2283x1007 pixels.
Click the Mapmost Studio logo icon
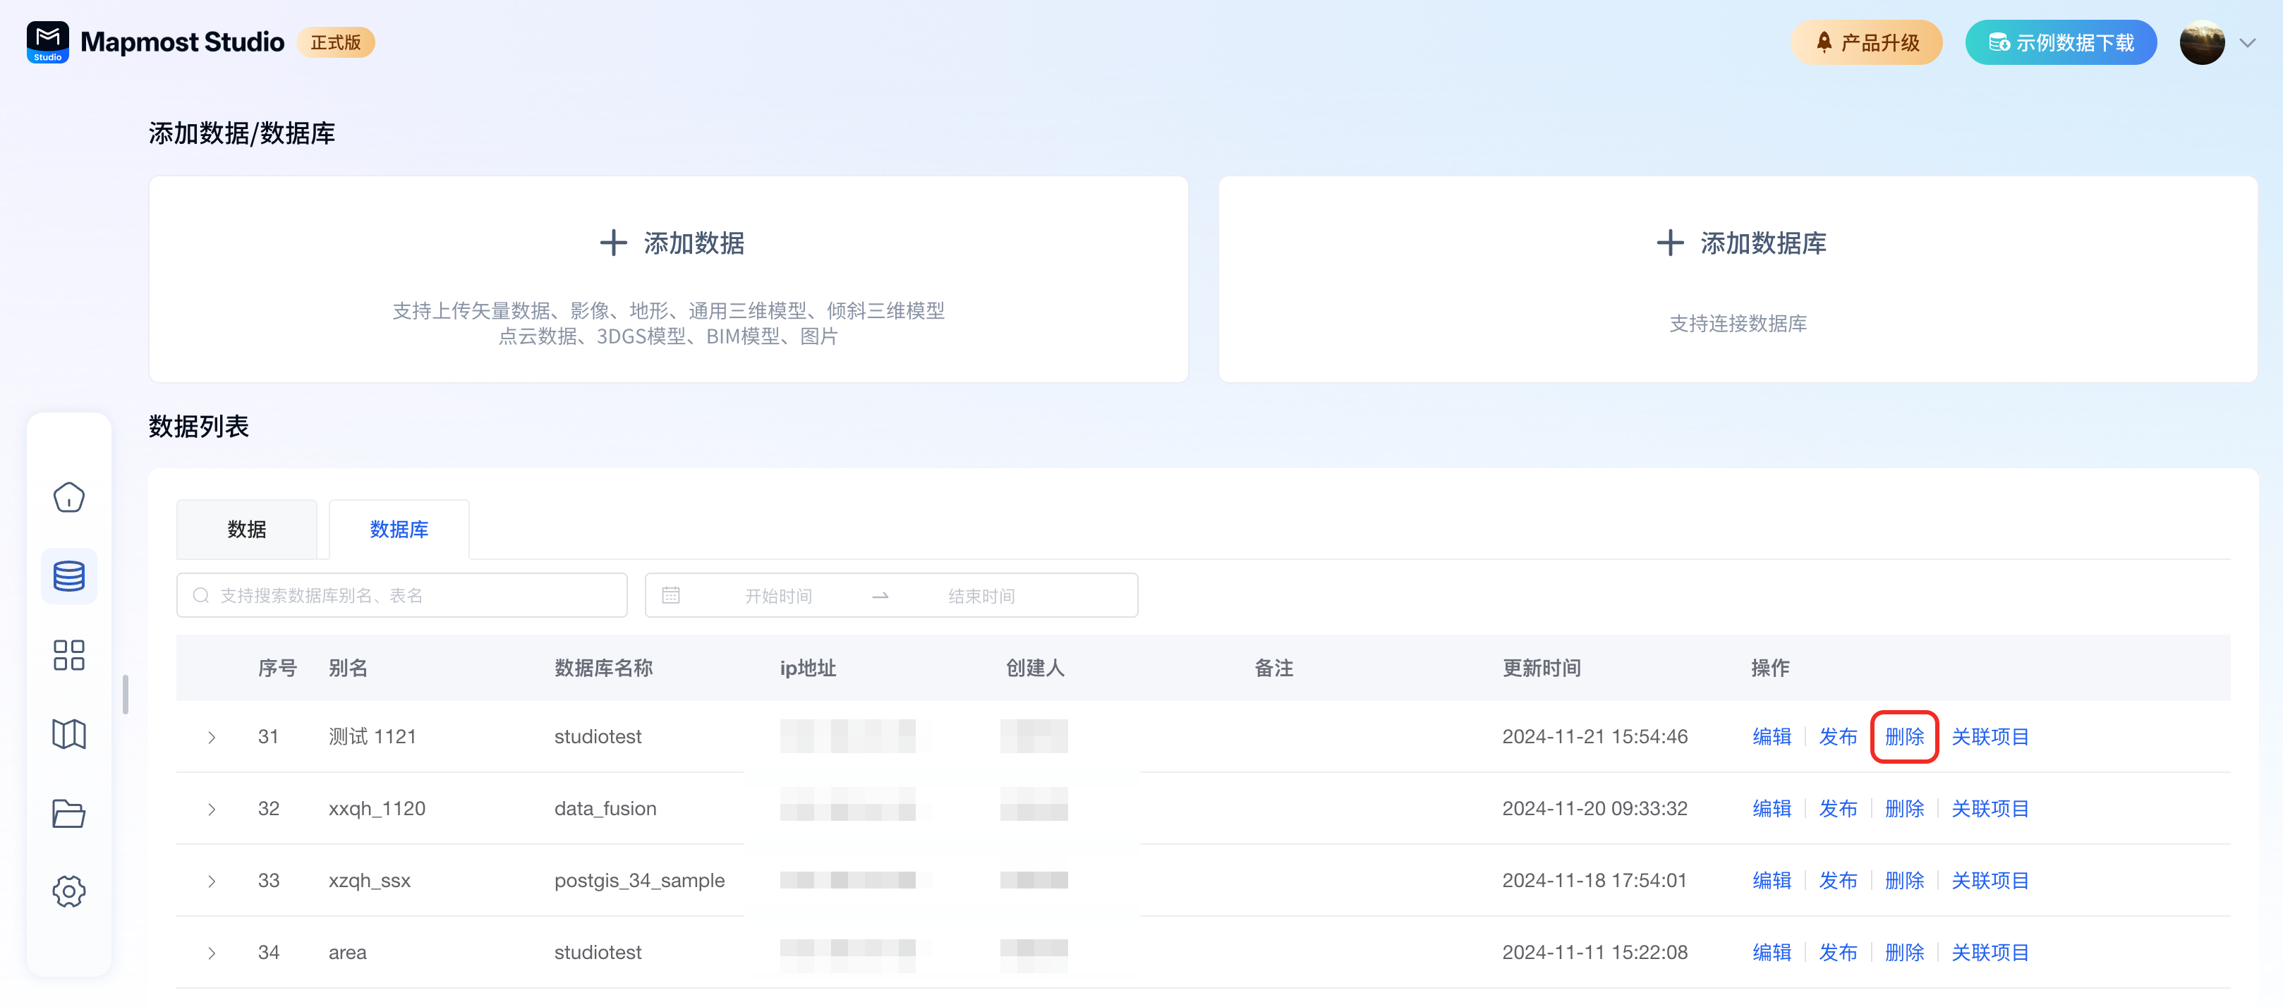48,42
